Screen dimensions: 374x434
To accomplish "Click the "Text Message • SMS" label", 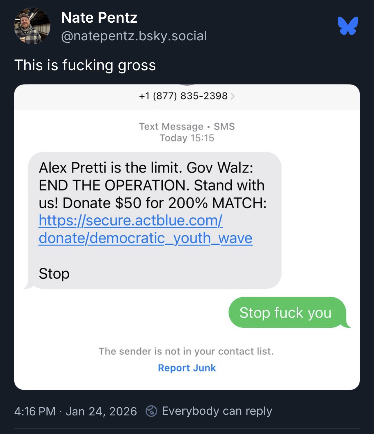I will point(187,127).
